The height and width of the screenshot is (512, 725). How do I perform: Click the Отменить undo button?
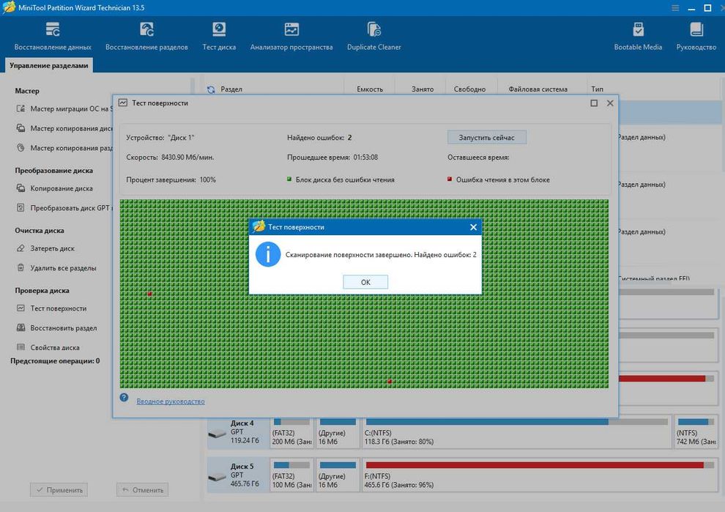coord(142,490)
